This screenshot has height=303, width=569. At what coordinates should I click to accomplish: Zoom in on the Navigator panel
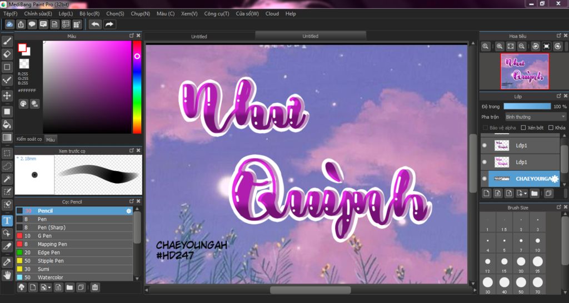[500, 47]
